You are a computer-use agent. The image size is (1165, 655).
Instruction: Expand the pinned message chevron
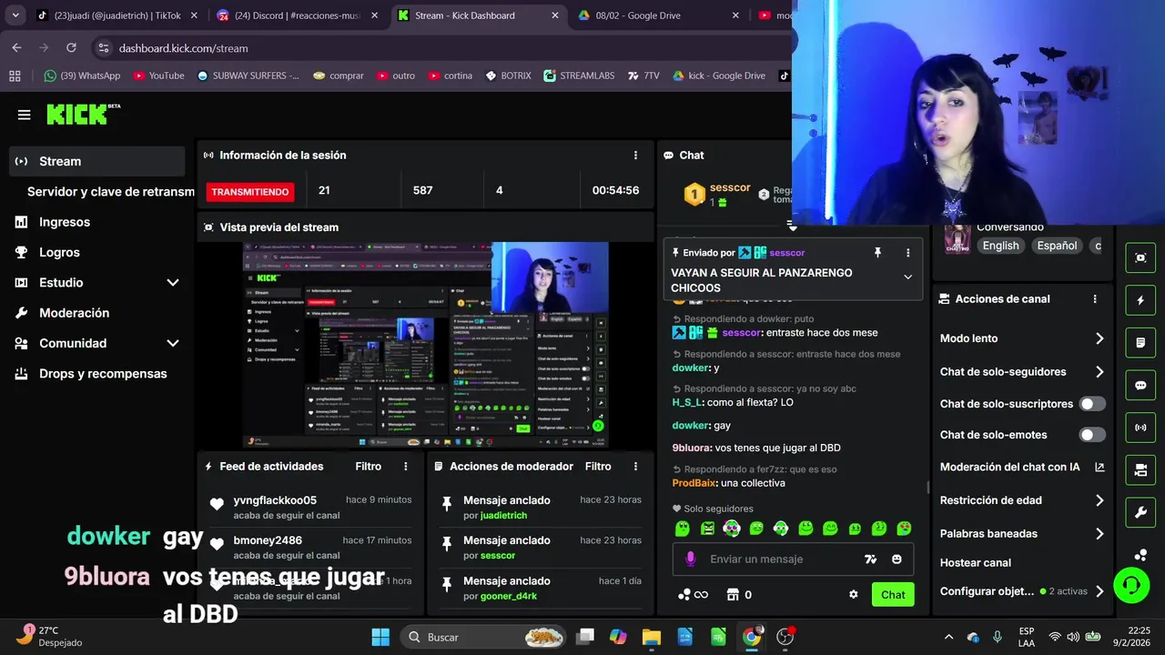coord(907,277)
